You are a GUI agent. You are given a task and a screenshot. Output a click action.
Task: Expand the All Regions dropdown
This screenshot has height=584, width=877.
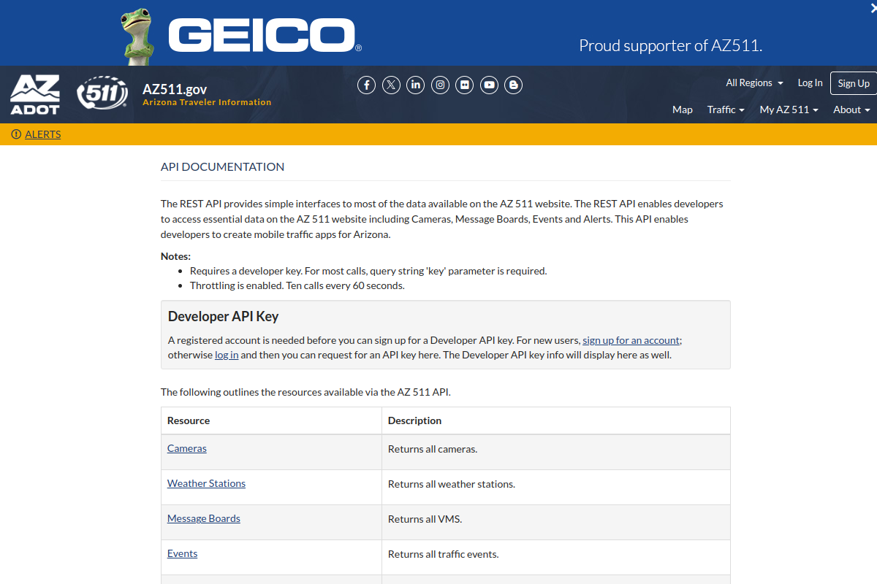tap(754, 83)
